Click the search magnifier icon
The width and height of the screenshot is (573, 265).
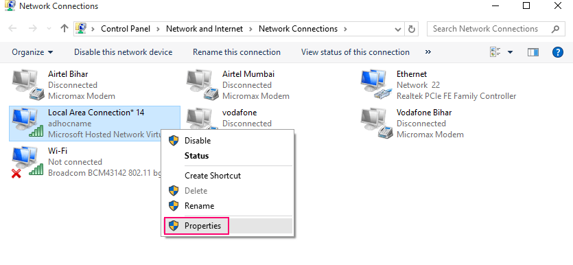[555, 29]
